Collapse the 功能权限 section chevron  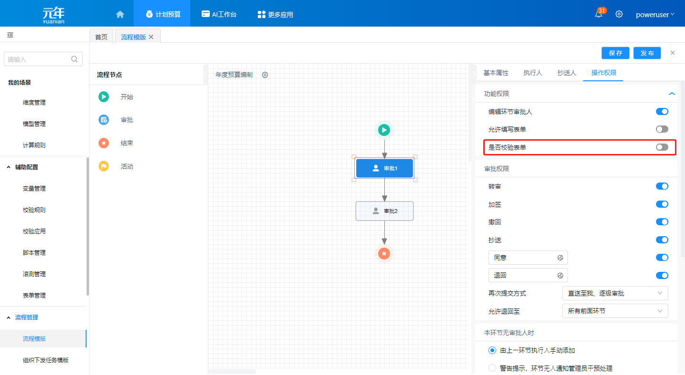click(x=672, y=94)
